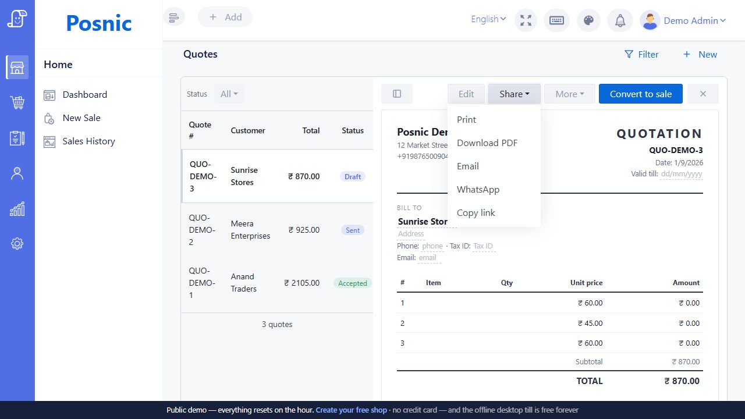Close the quote detail with X button

tap(703, 94)
